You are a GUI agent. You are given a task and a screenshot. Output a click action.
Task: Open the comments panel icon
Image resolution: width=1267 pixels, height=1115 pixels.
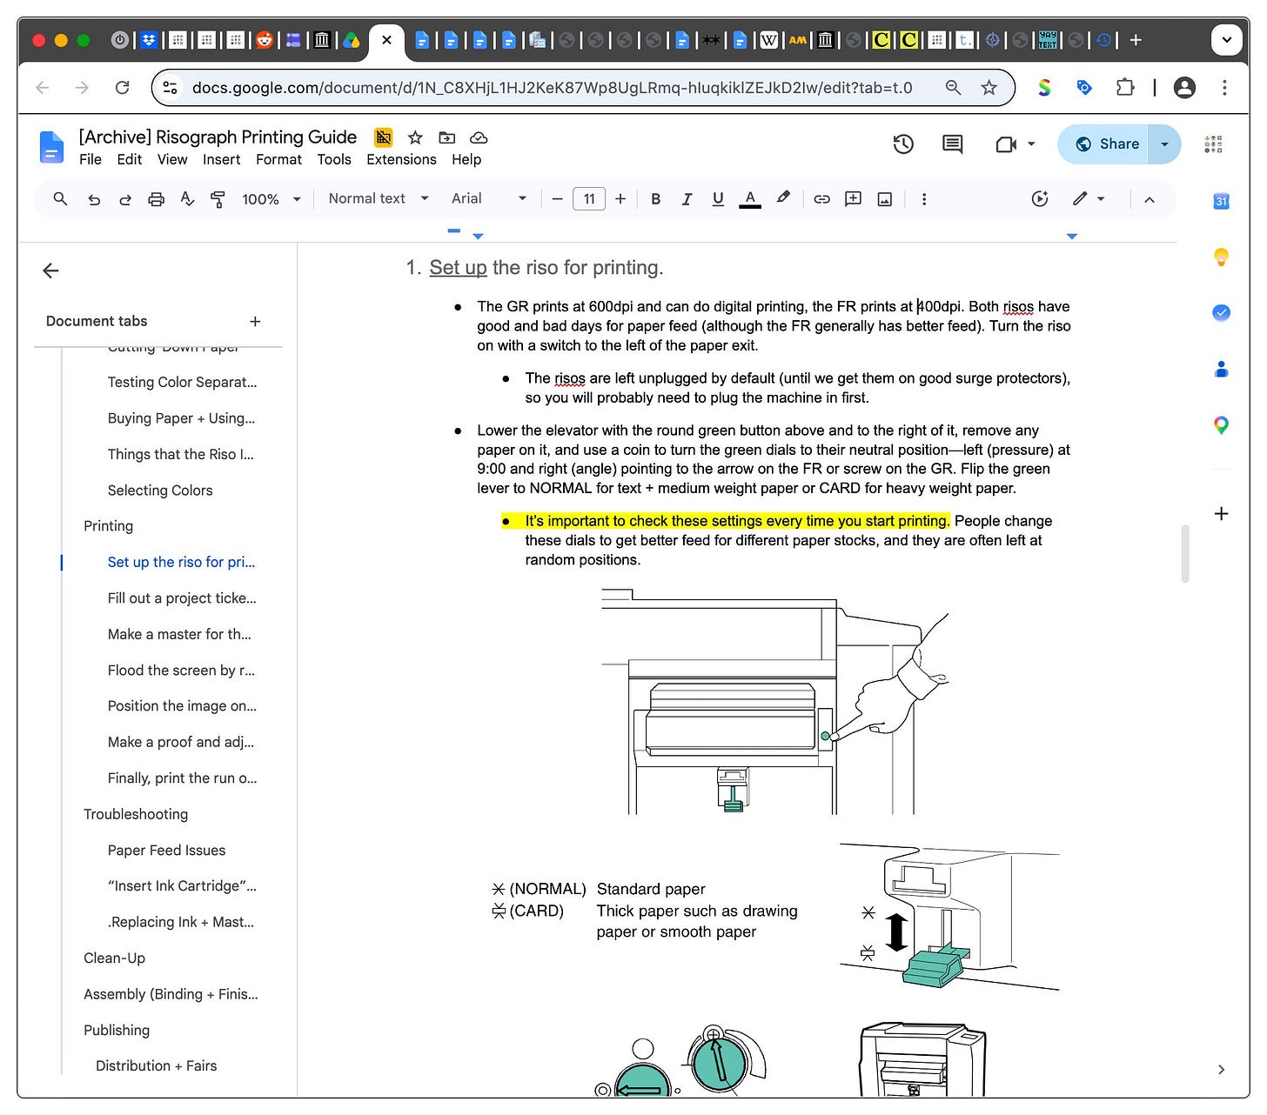pyautogui.click(x=953, y=144)
